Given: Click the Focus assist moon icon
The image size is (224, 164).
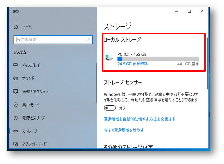Looking at the screenshot, I should pos(15,105).
